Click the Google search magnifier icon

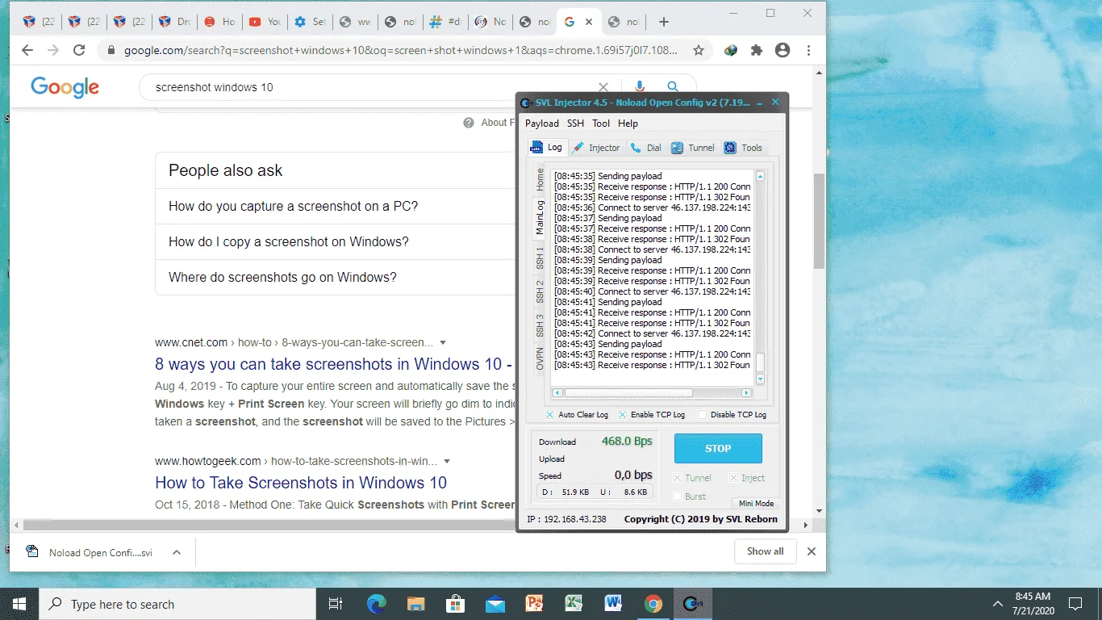point(673,87)
